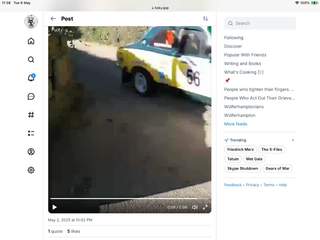Image resolution: width=320 pixels, height=240 pixels.
Task: Mute the video's audio
Action: (195, 207)
